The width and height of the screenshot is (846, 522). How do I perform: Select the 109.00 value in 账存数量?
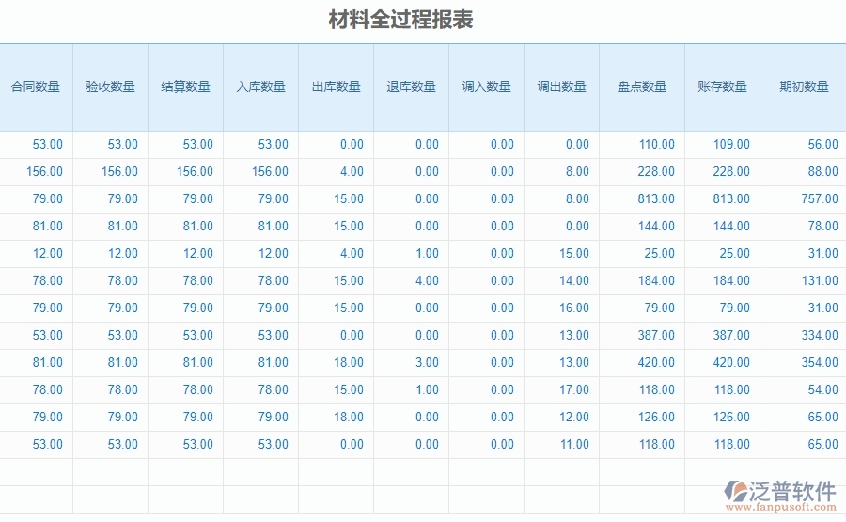[731, 144]
